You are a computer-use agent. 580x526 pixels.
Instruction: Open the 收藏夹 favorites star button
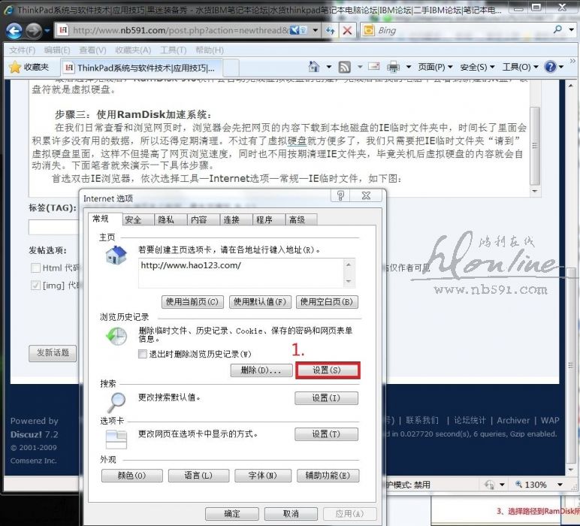pos(29,67)
